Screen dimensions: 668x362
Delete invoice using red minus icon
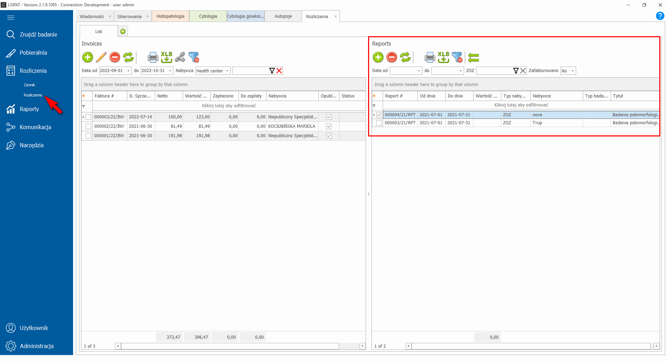(115, 57)
